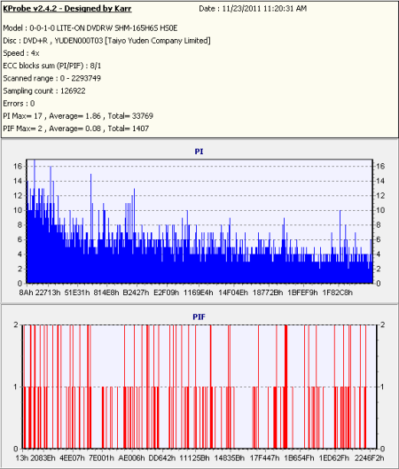Click the 1F82C8h label on PI axis

338,293
